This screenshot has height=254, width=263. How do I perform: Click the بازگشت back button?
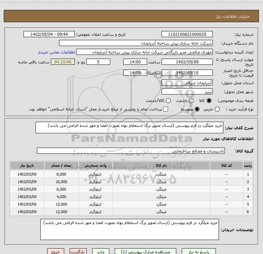pos(78,252)
